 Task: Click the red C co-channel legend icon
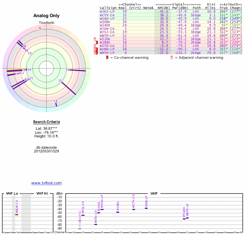[107, 58]
